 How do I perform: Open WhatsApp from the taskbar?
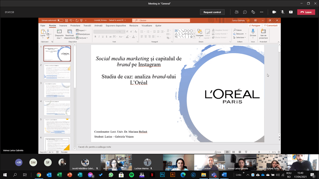click(x=111, y=175)
